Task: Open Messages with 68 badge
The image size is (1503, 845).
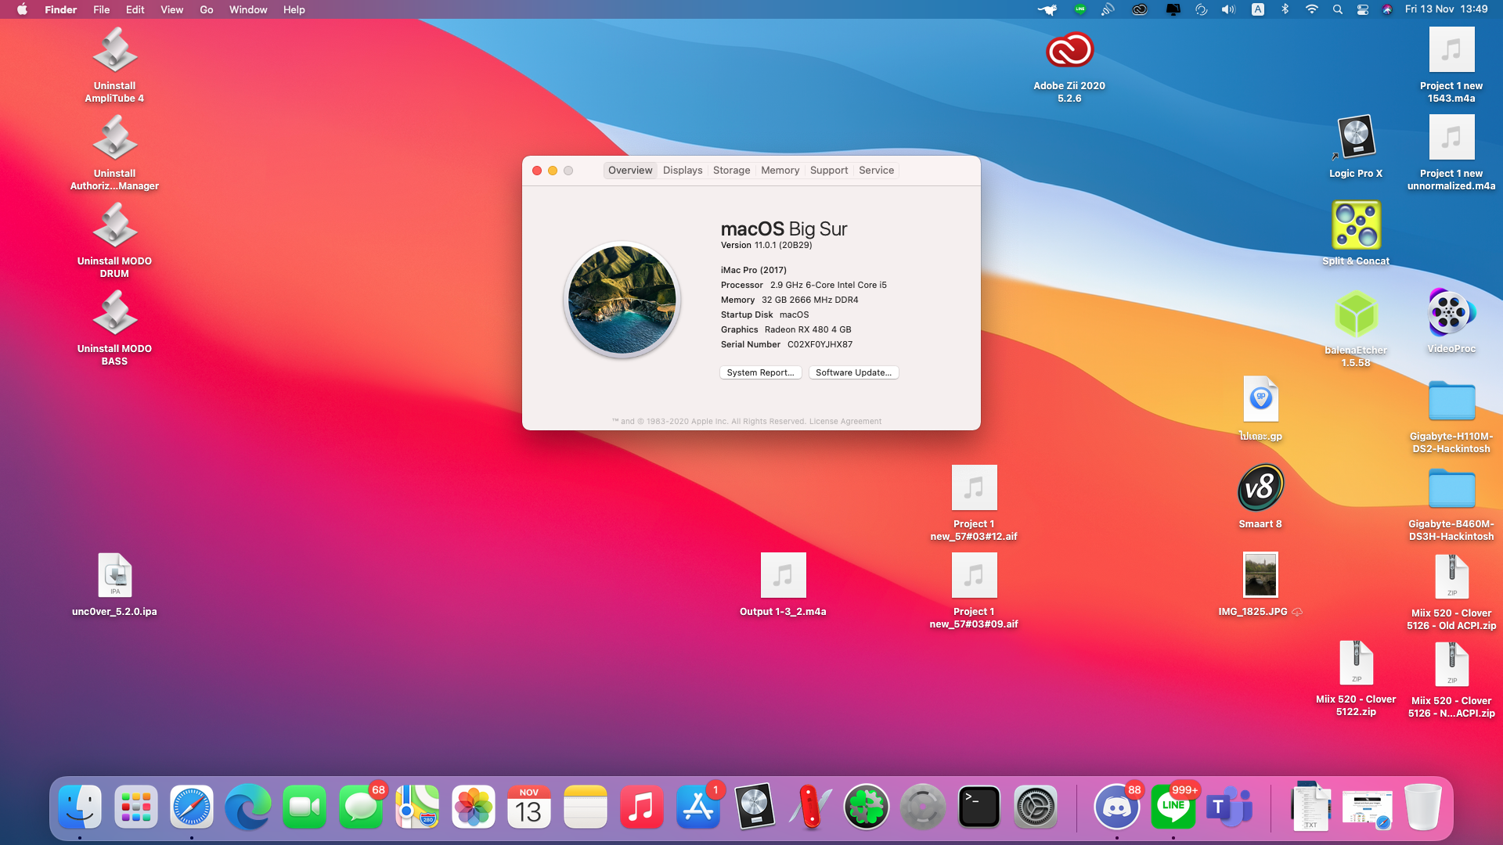Action: coord(361,807)
